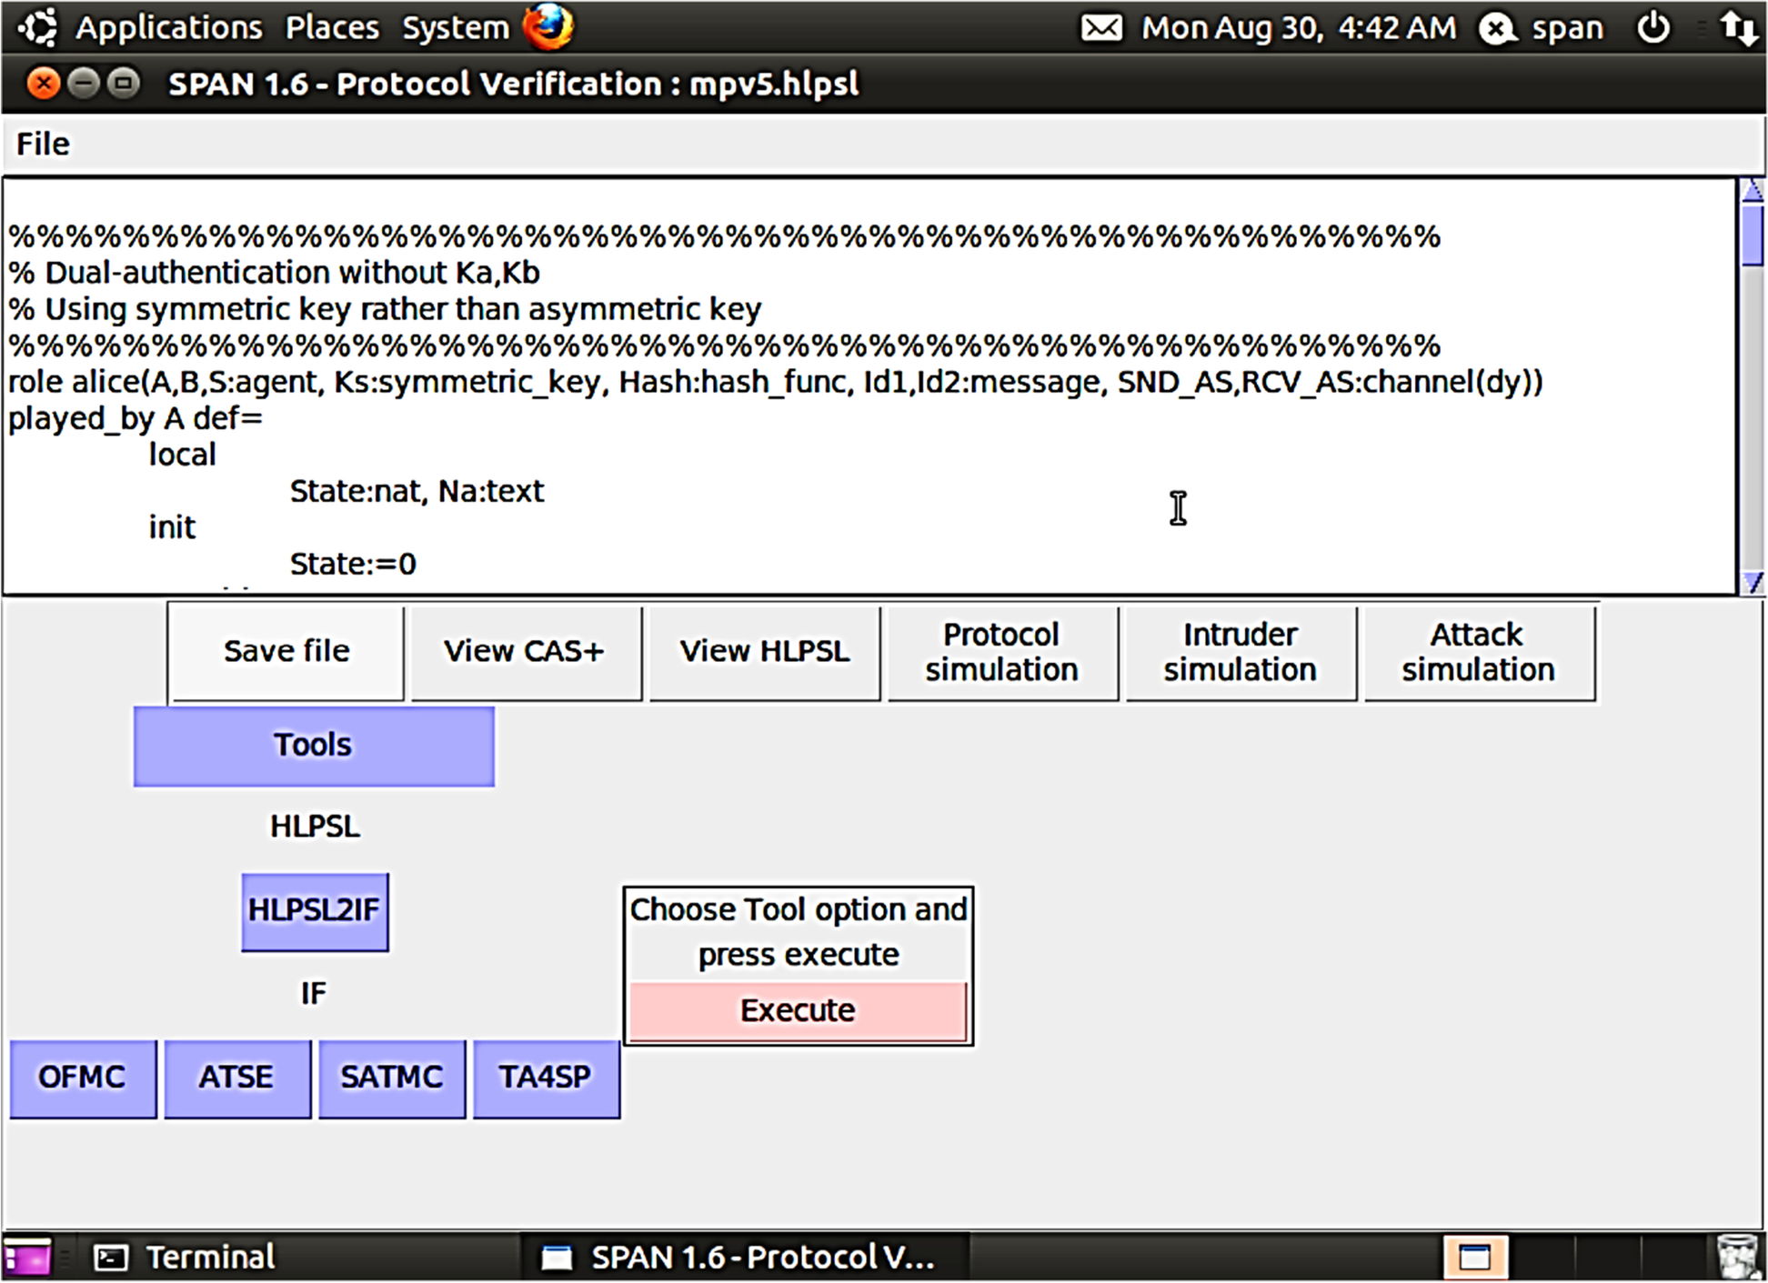Open the Firefox browser launcher icon
The image size is (1768, 1283).
pos(547,26)
